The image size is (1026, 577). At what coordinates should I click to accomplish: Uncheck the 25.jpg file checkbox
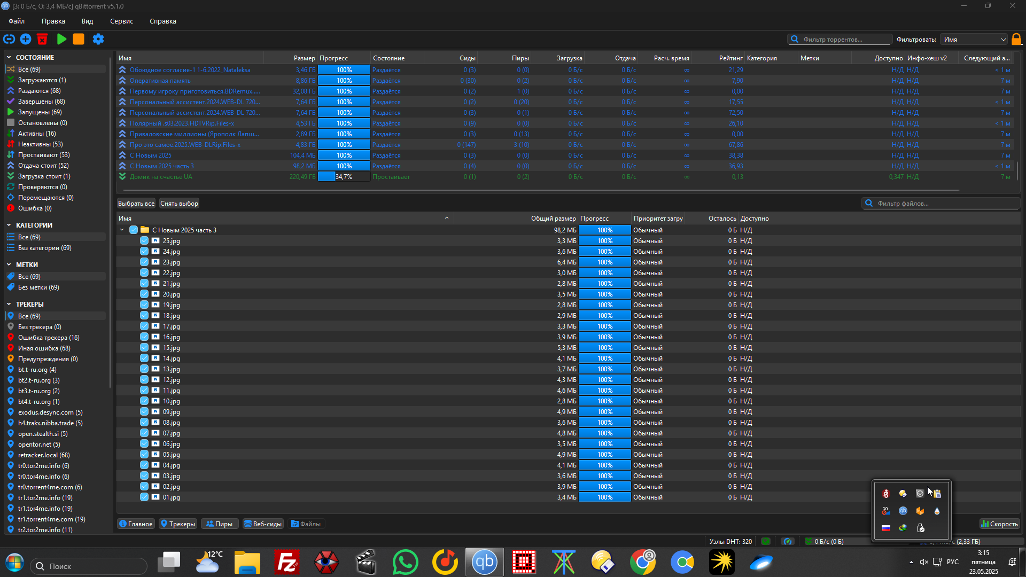pos(144,241)
